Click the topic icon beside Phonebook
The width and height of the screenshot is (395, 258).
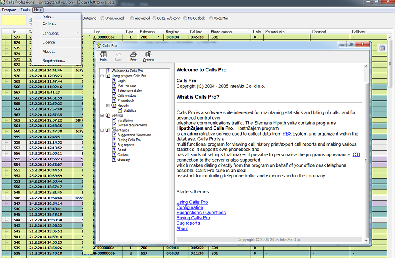(x=114, y=100)
